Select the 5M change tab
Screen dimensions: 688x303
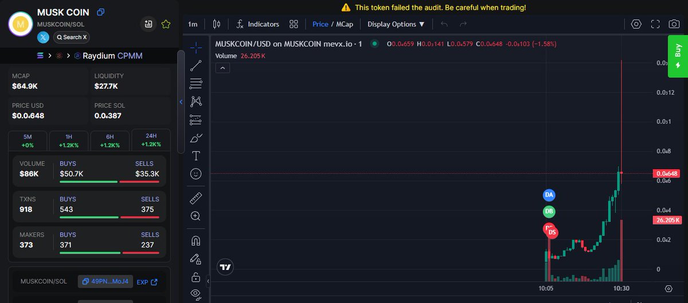coord(28,141)
